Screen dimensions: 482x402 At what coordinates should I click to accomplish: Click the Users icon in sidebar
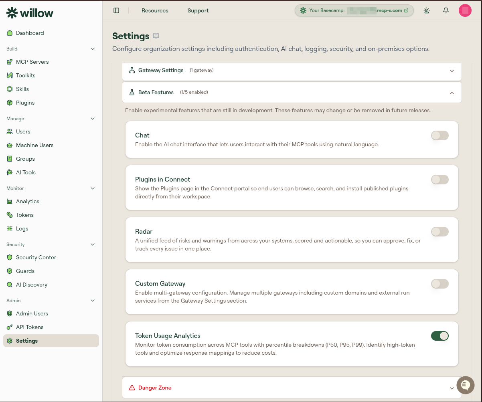(x=10, y=131)
